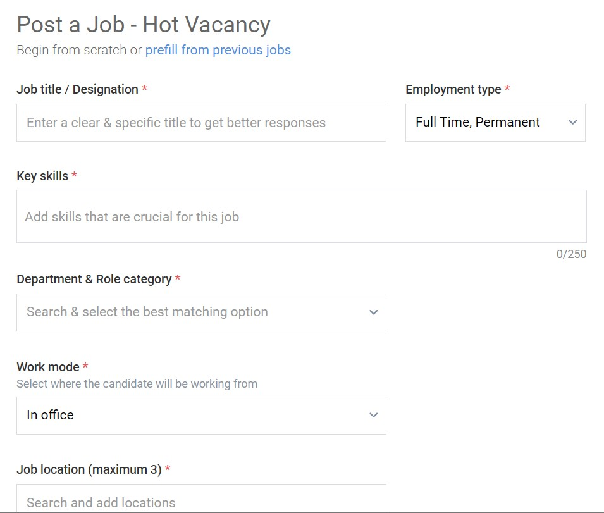
Task: Click inside the Key skills text box
Action: coord(301,216)
